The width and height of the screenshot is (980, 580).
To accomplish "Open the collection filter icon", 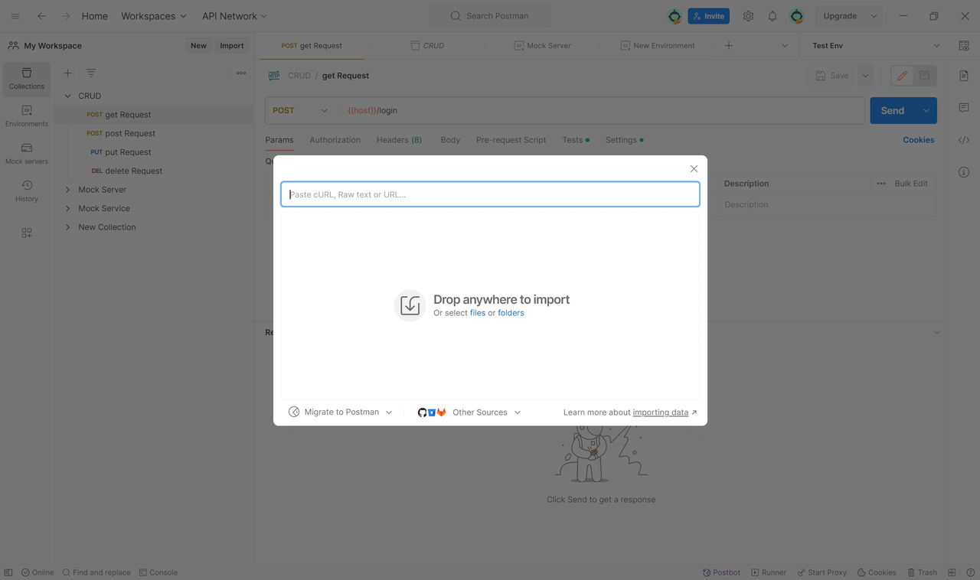I will pos(91,73).
